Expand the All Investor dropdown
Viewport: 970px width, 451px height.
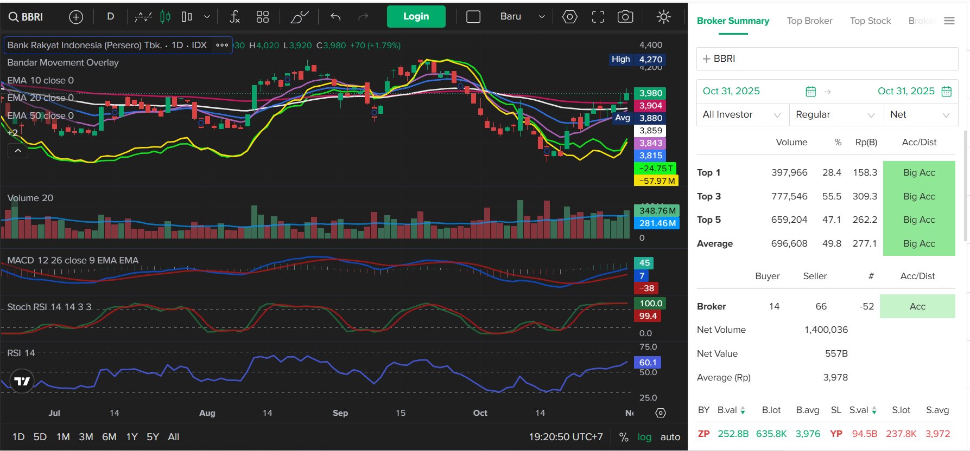741,115
